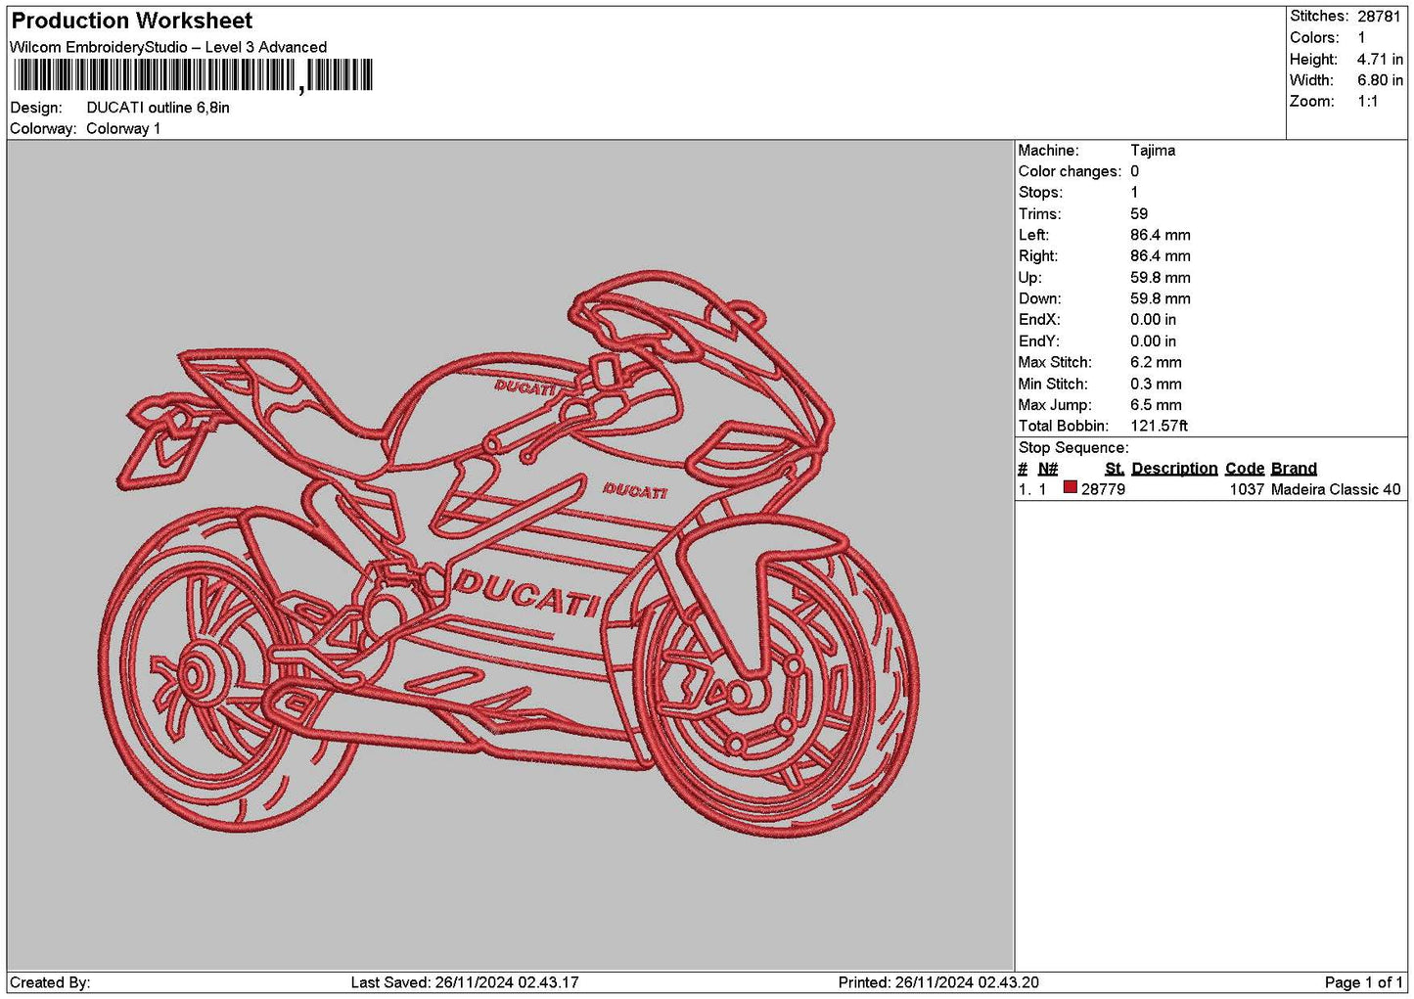Click the 'Colorway 1' value

click(123, 128)
